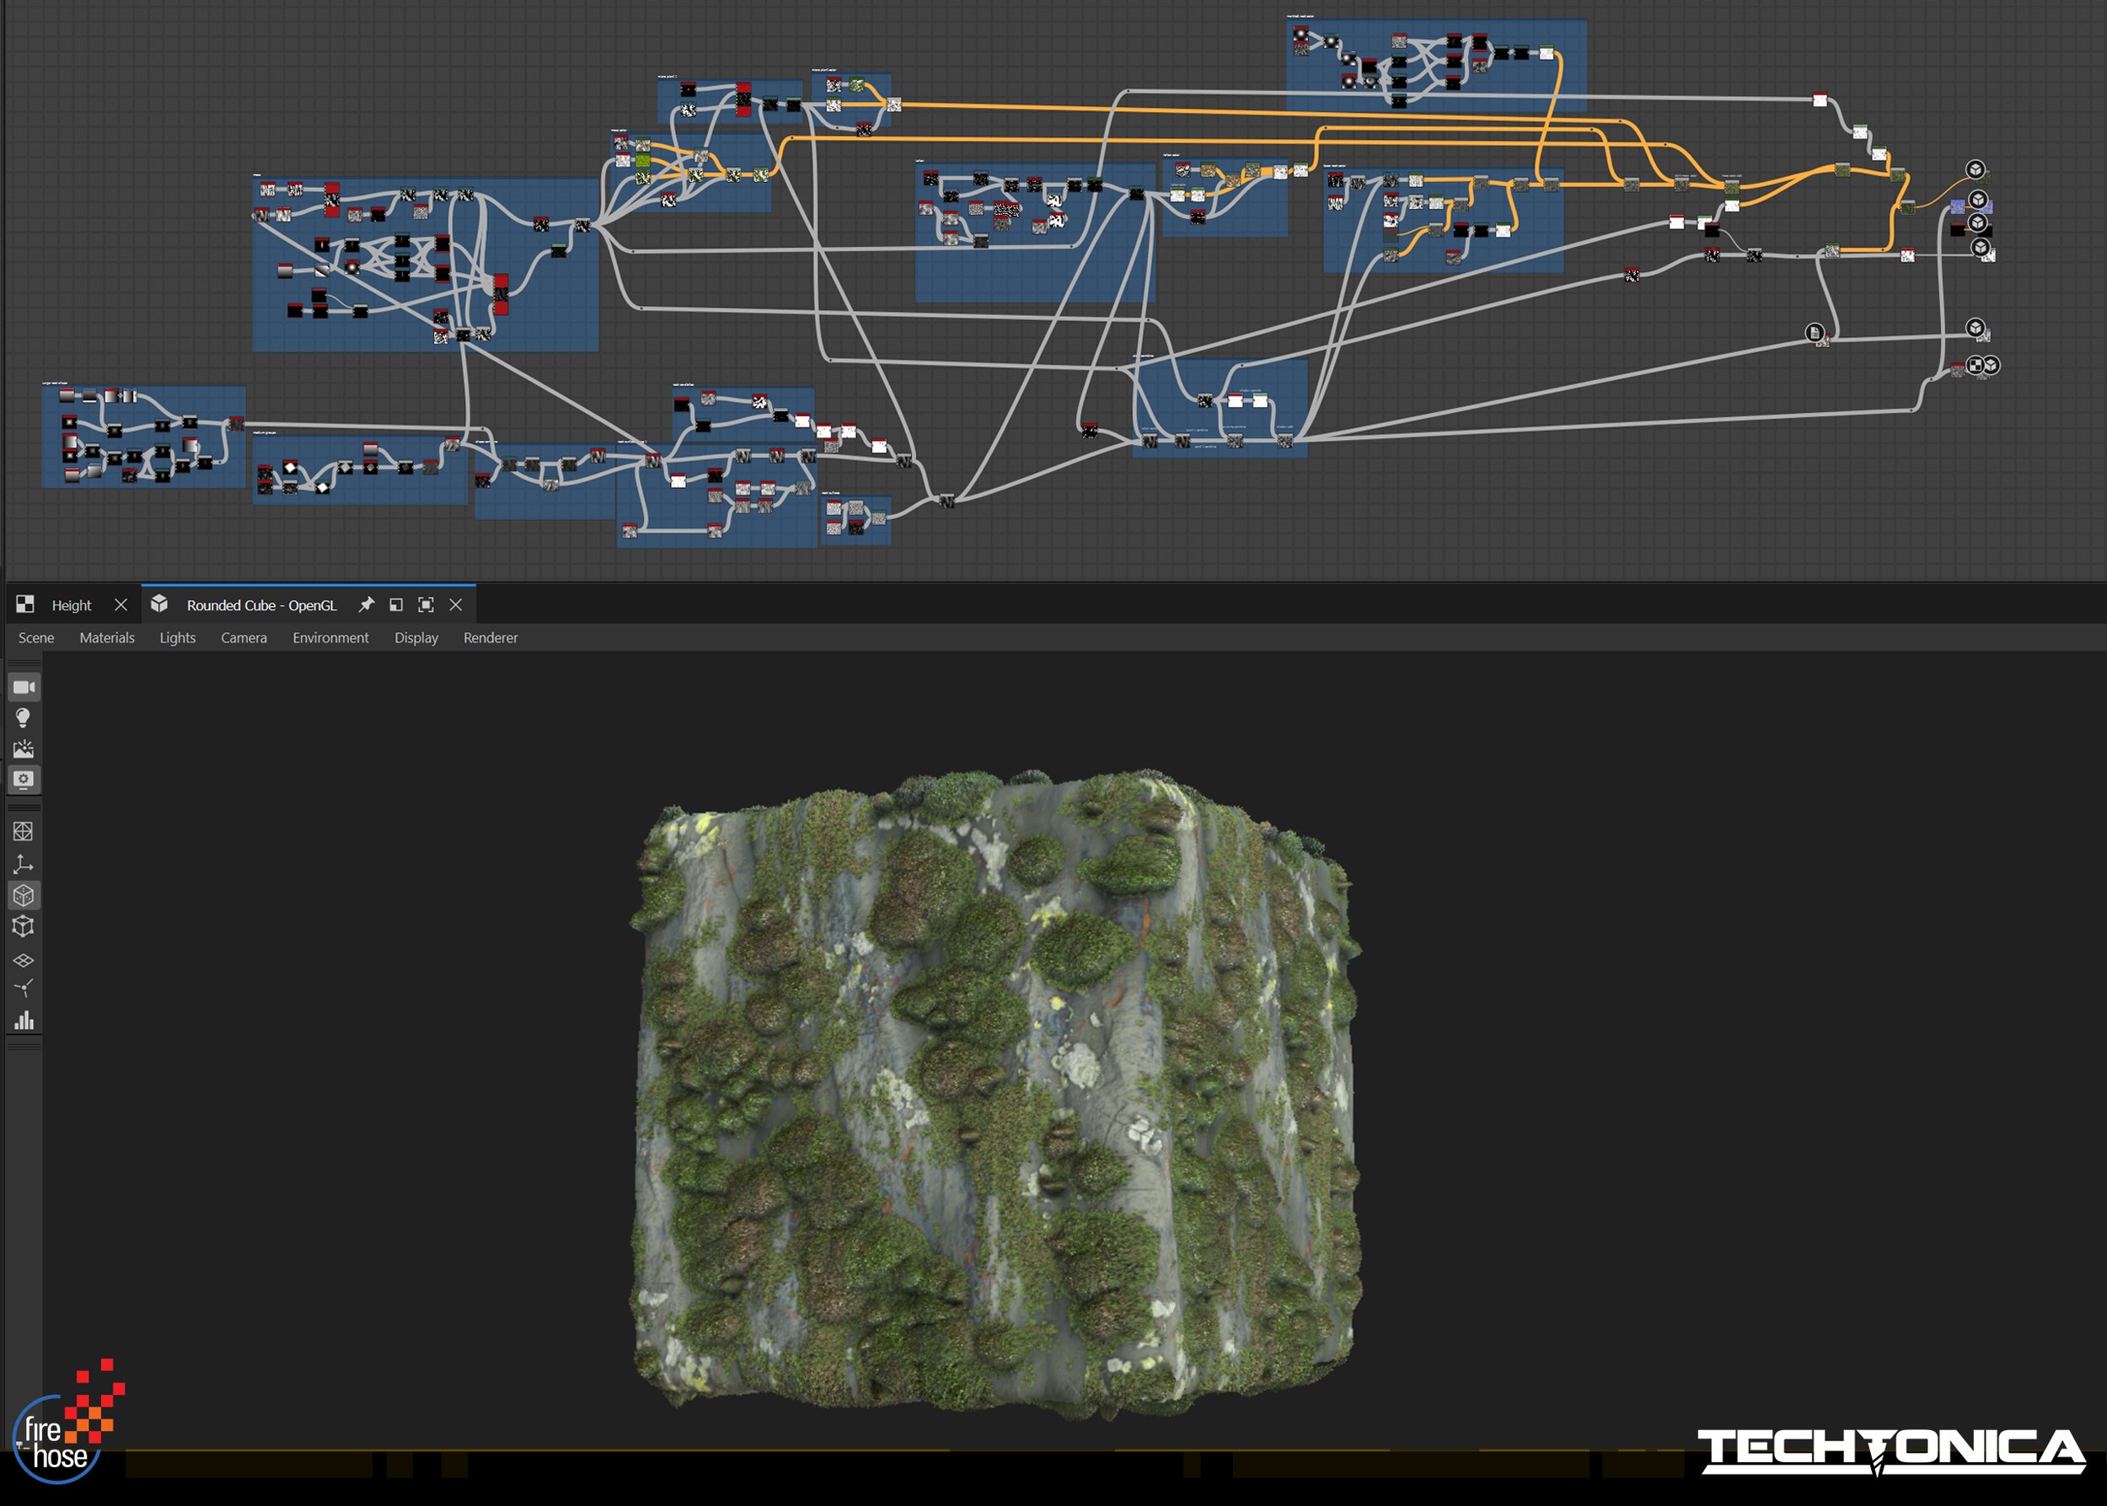The image size is (2107, 1506).
Task: Detach the Rounded Cube viewport panel
Action: pyautogui.click(x=397, y=604)
